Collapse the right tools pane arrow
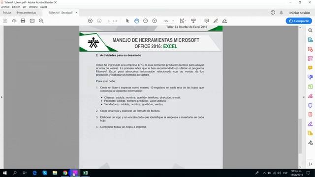The image size is (315, 177). click(x=304, y=97)
